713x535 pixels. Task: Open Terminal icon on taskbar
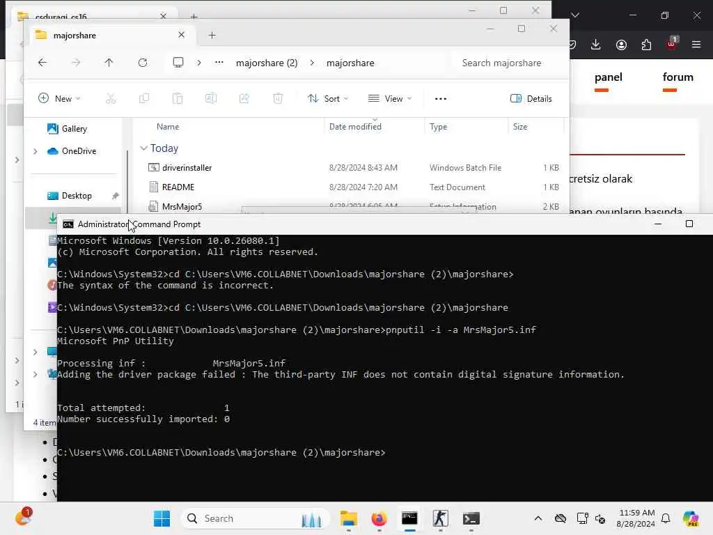(471, 518)
